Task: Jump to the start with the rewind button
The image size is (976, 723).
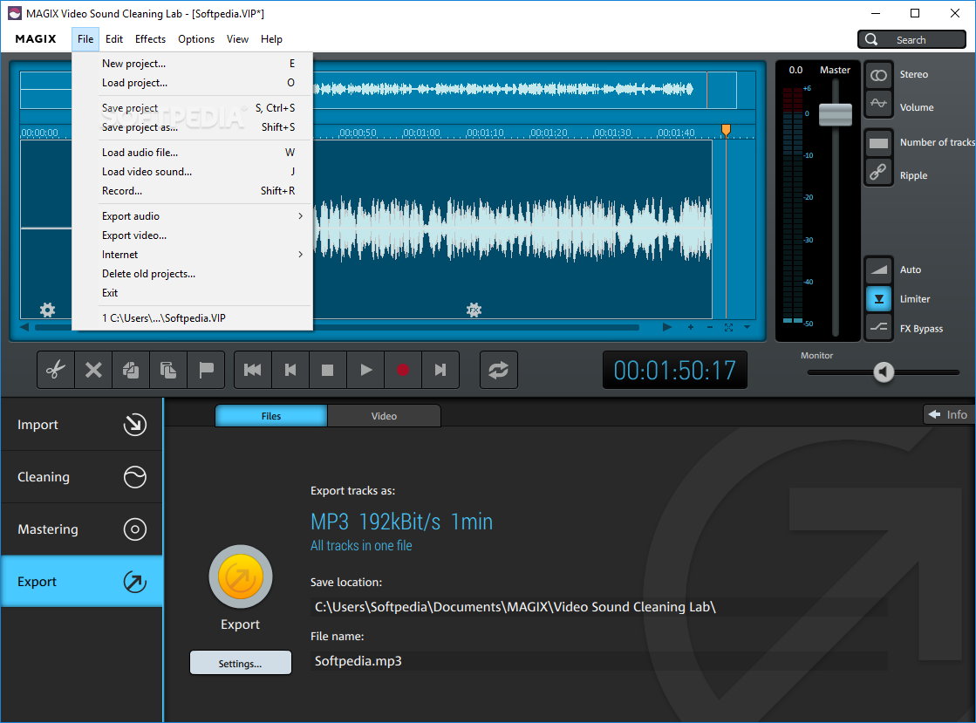Action: [253, 370]
